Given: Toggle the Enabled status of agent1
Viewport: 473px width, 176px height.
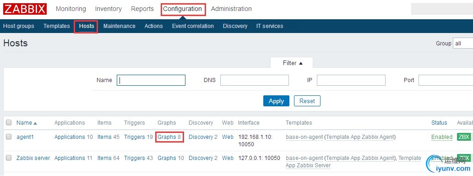Looking at the screenshot, I should pos(441,137).
